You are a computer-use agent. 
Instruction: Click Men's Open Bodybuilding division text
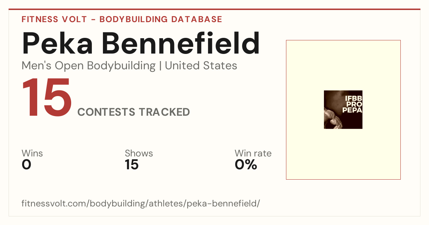click(89, 66)
